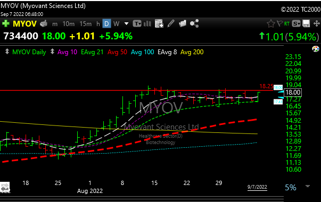Click the Avg 50 indicator label
The width and height of the screenshot is (321, 202).
click(117, 52)
